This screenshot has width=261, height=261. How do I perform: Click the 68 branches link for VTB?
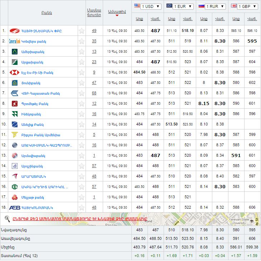point(94,93)
